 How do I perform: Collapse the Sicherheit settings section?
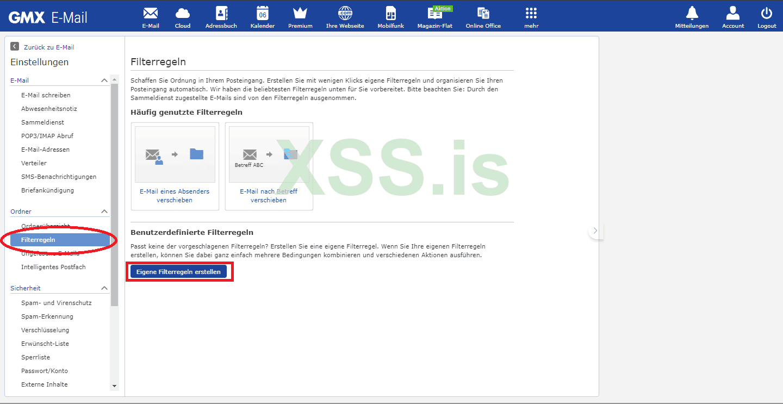(x=104, y=288)
